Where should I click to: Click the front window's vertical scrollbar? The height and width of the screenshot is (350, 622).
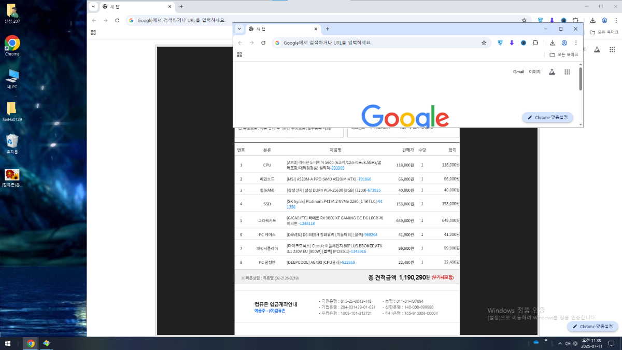[581, 79]
